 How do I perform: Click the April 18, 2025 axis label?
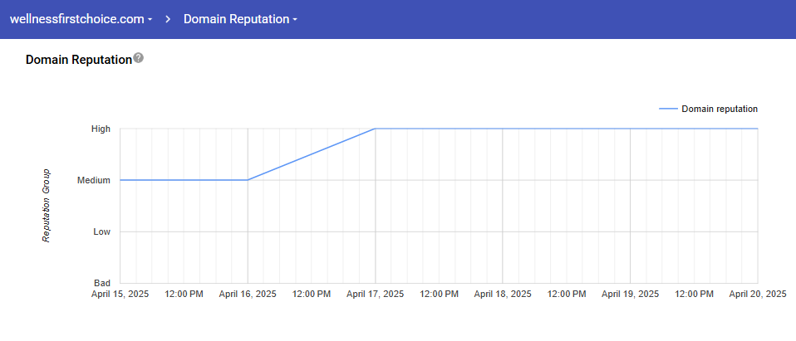[x=503, y=294]
